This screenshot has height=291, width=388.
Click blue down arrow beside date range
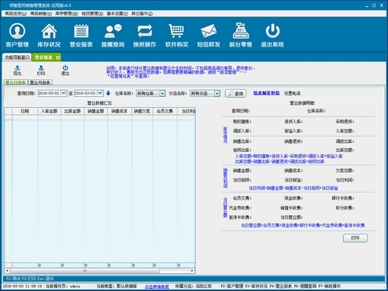pos(109,93)
